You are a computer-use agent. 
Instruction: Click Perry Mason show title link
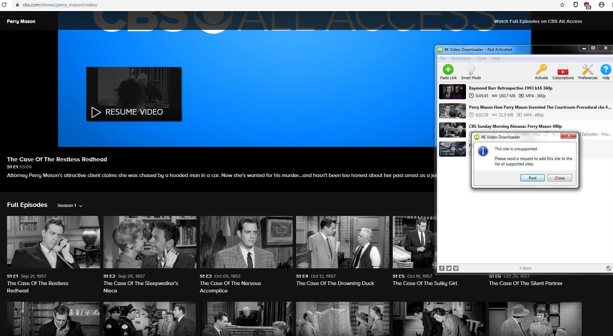(x=21, y=21)
